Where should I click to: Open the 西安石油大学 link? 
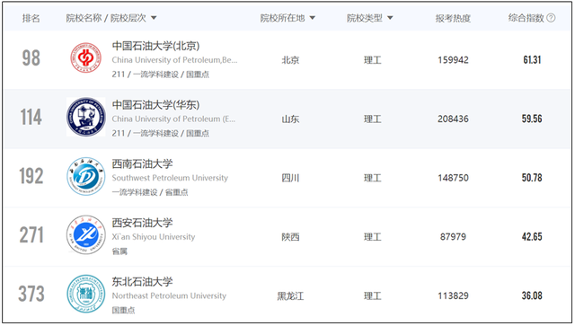point(142,223)
